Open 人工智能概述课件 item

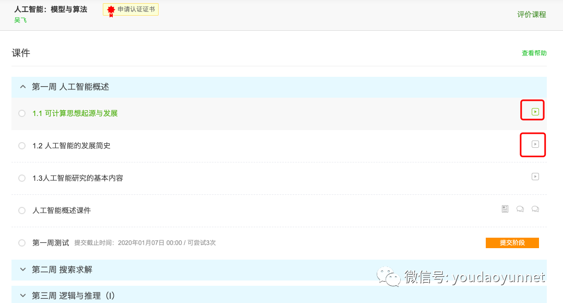(x=62, y=210)
